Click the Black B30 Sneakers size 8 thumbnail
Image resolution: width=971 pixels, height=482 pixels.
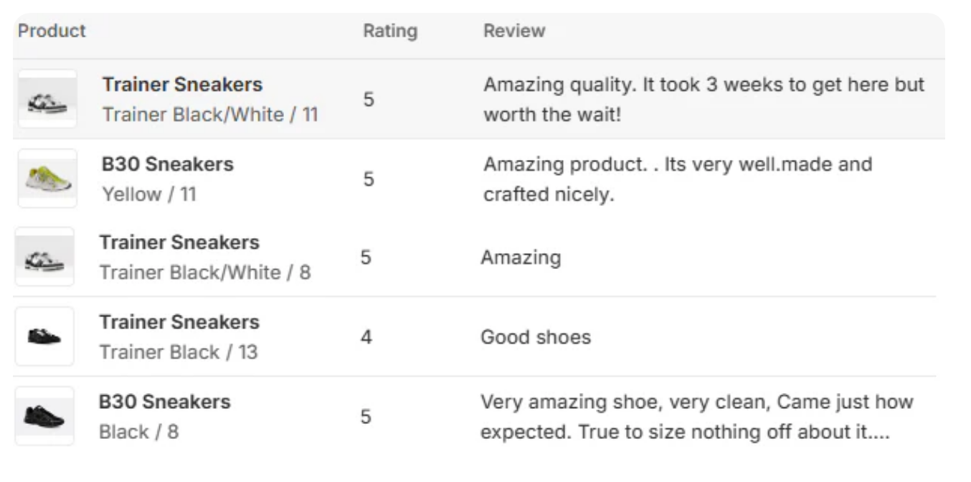coord(44,416)
